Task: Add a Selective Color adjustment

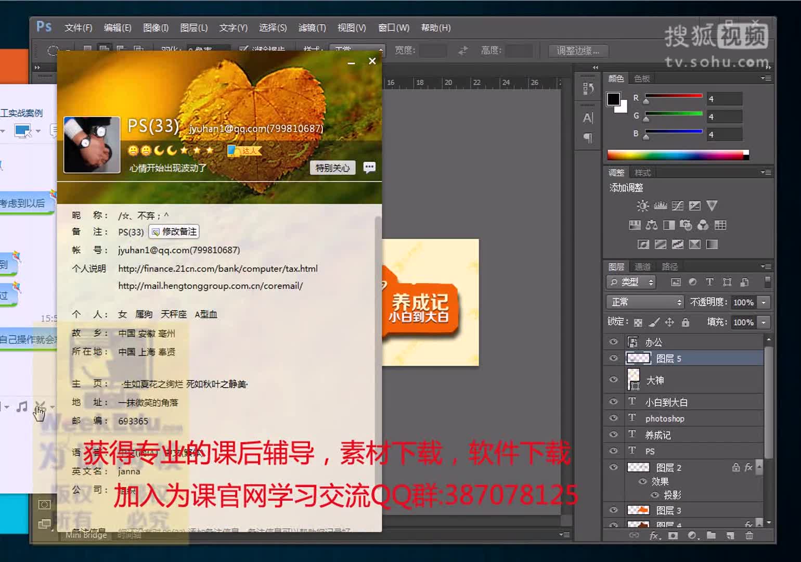Action: [695, 245]
